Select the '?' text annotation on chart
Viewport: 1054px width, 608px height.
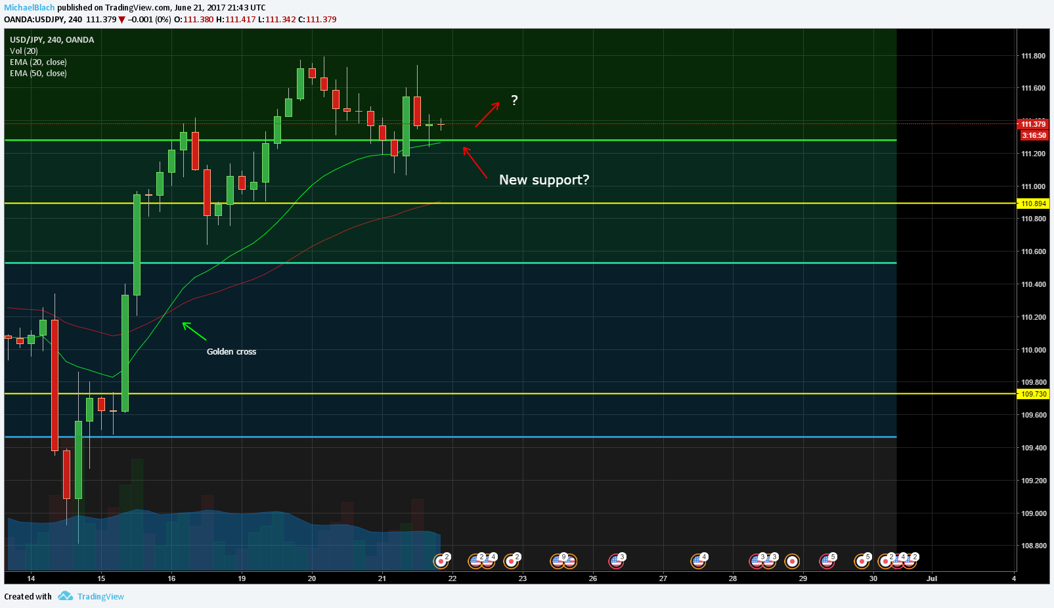[514, 100]
